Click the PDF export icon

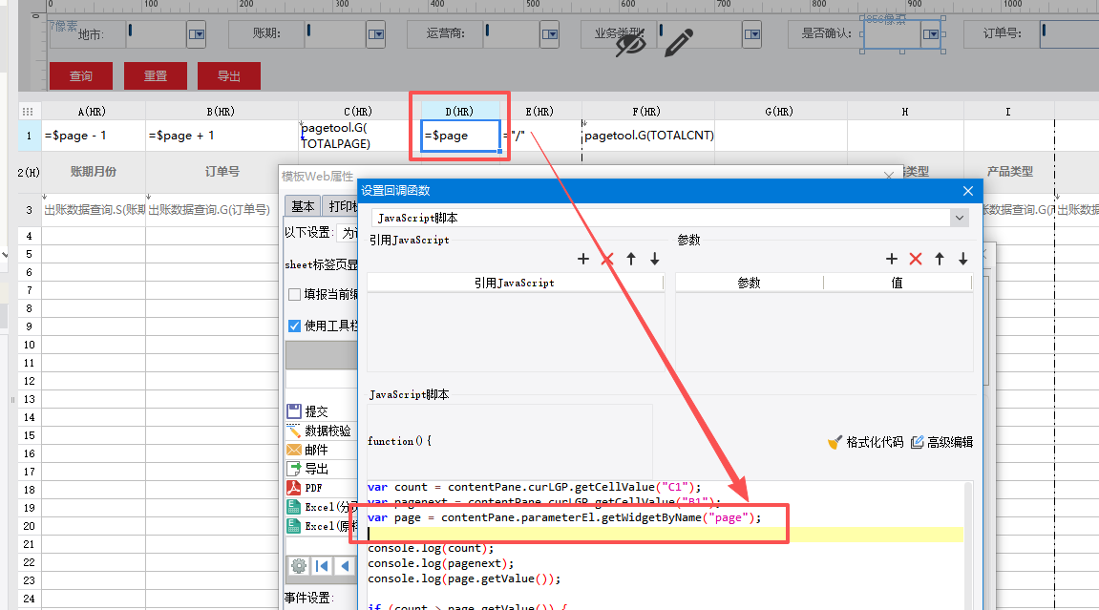tap(294, 488)
